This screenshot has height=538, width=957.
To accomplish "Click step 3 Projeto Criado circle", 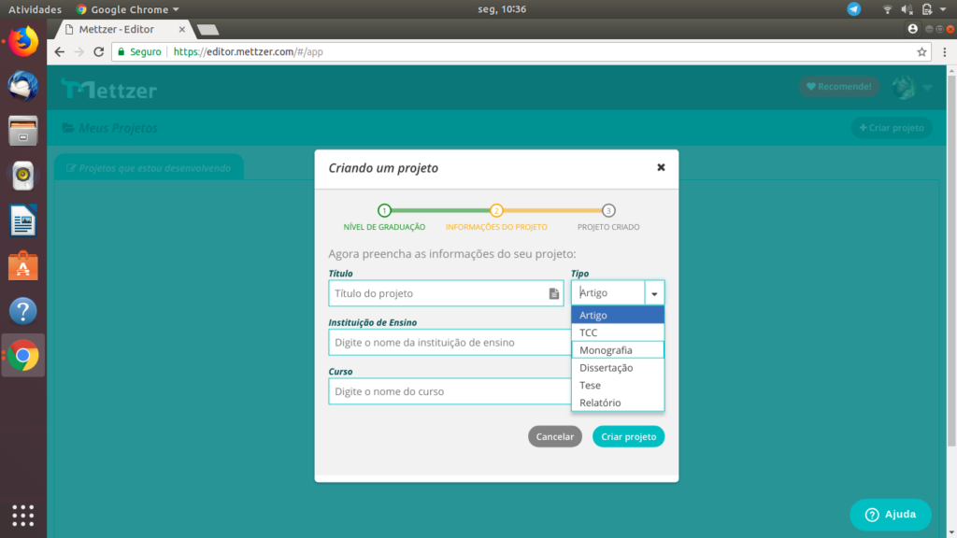I will click(x=608, y=210).
